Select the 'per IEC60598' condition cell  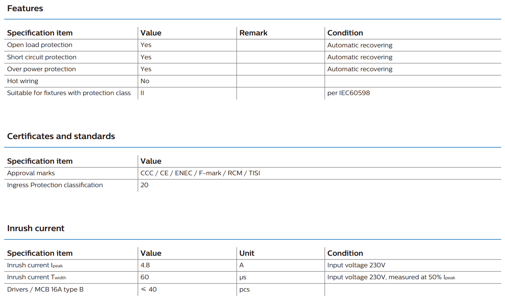point(348,93)
